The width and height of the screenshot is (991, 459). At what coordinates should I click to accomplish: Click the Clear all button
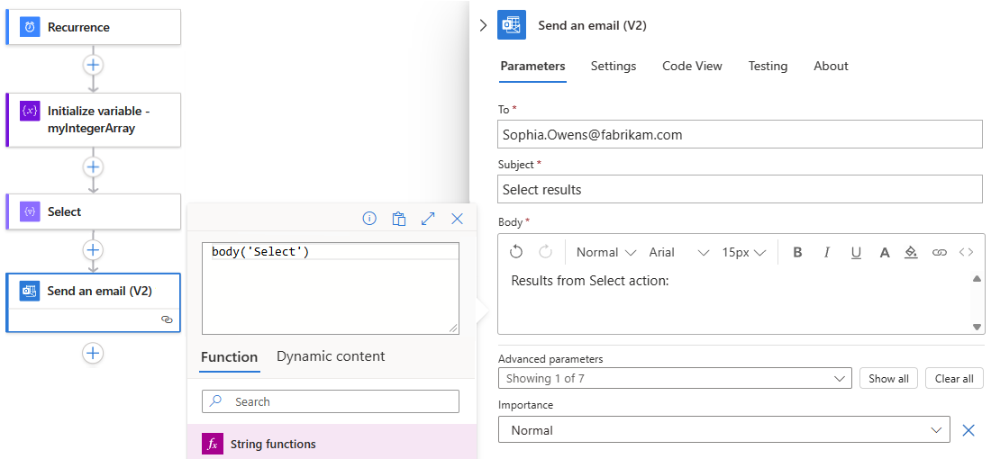point(954,378)
